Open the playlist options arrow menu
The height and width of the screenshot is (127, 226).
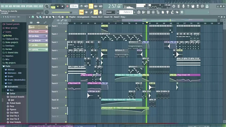[30, 17]
